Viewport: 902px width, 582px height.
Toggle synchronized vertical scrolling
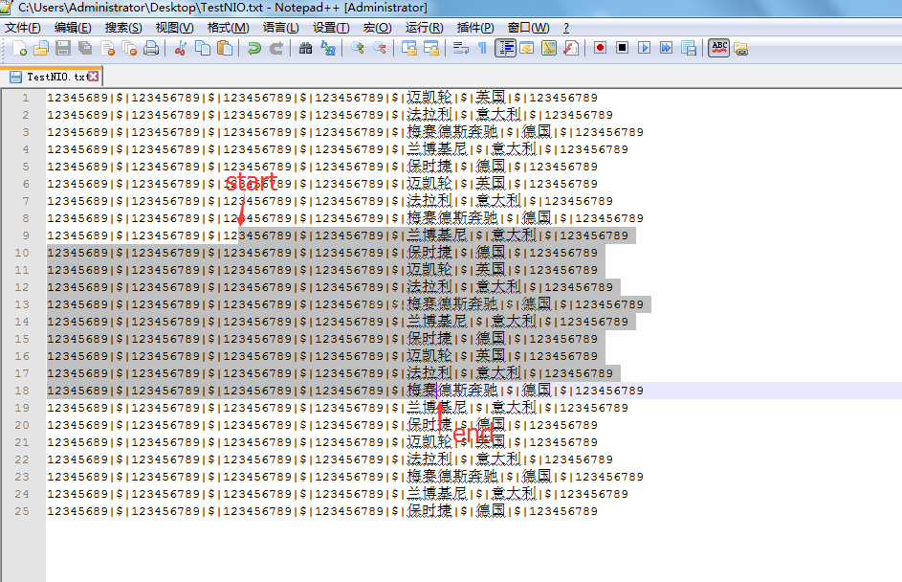point(409,49)
